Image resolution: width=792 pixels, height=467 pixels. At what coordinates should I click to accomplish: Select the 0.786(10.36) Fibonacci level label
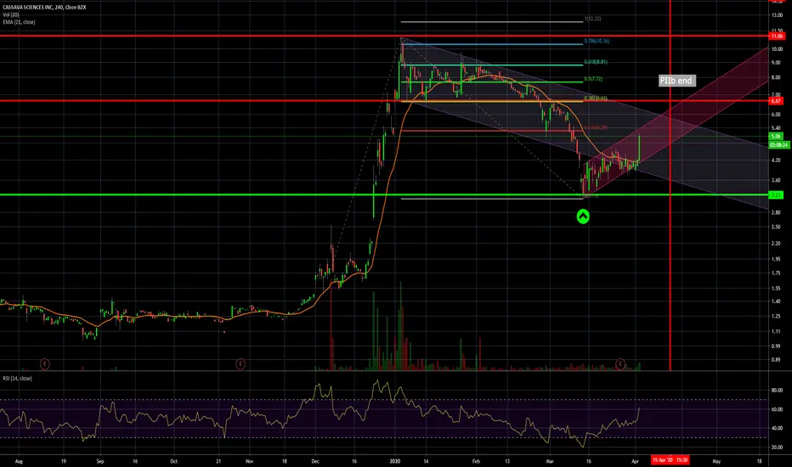pyautogui.click(x=597, y=41)
